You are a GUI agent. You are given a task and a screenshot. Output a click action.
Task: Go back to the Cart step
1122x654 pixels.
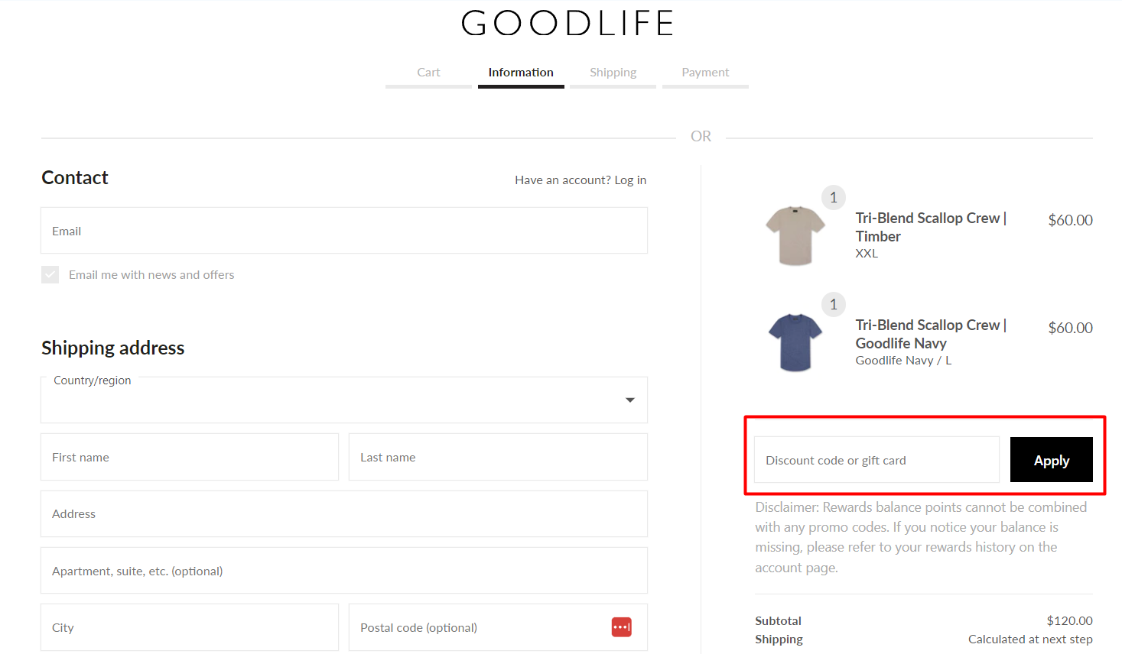(428, 72)
